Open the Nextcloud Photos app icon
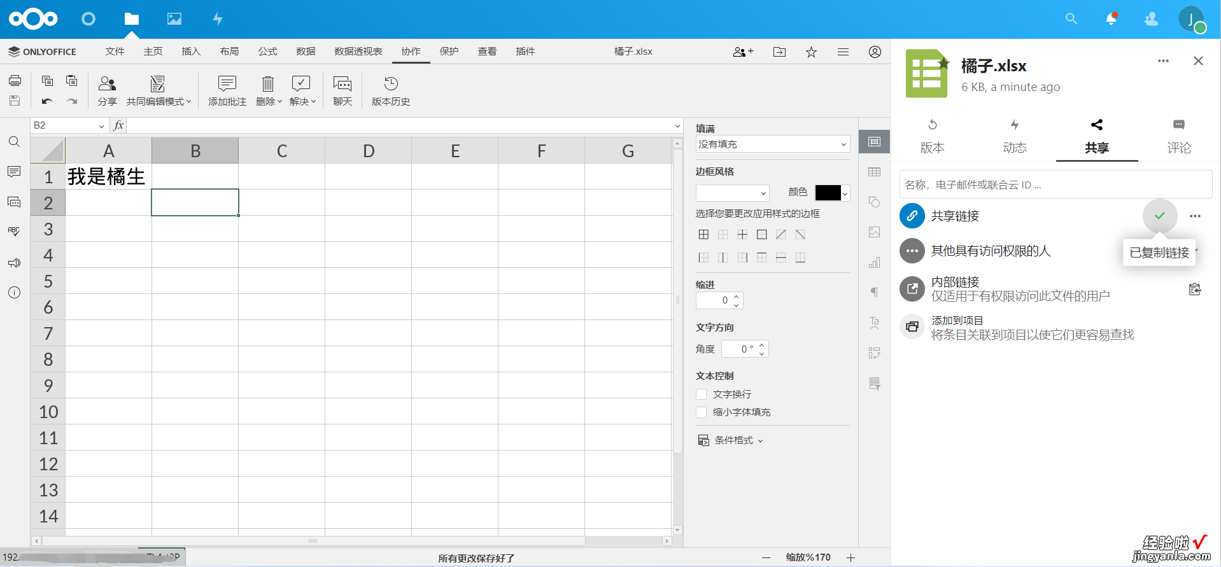Image resolution: width=1221 pixels, height=567 pixels. pyautogui.click(x=174, y=19)
